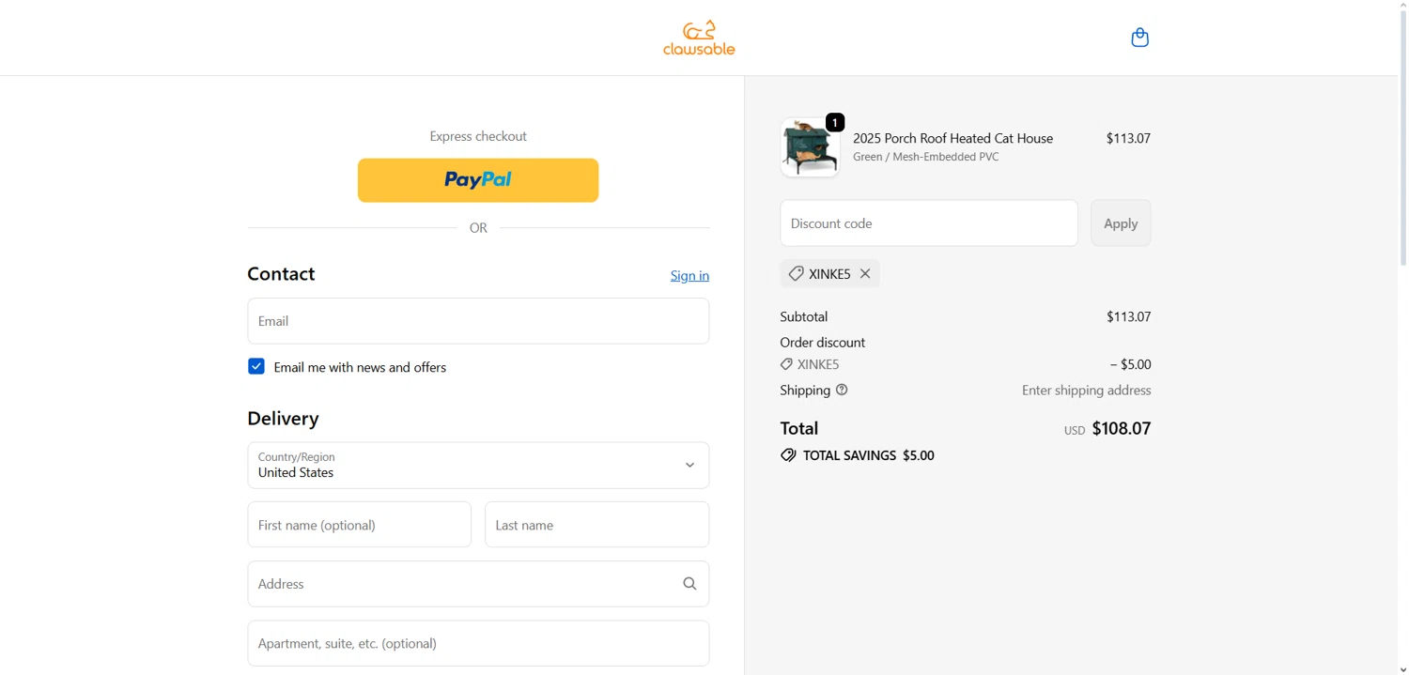Image resolution: width=1409 pixels, height=675 pixels.
Task: Click the Express checkout label
Action: point(478,136)
